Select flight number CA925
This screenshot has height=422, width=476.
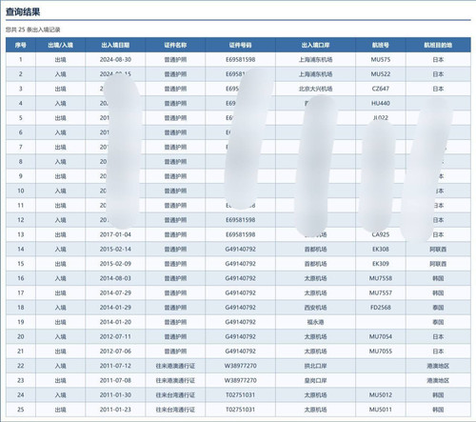click(x=381, y=234)
